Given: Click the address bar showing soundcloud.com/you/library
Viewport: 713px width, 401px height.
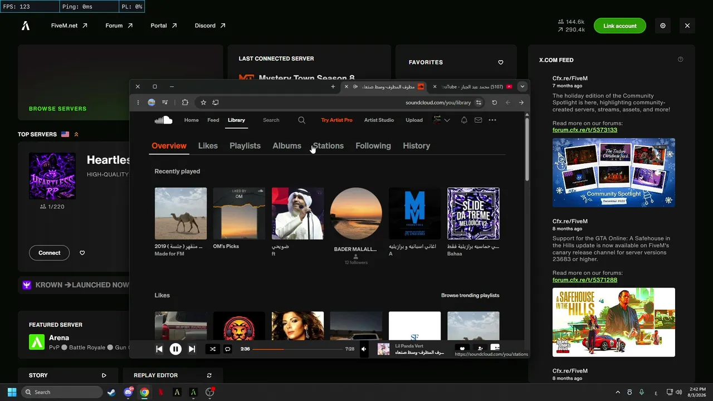Looking at the screenshot, I should pos(438,102).
